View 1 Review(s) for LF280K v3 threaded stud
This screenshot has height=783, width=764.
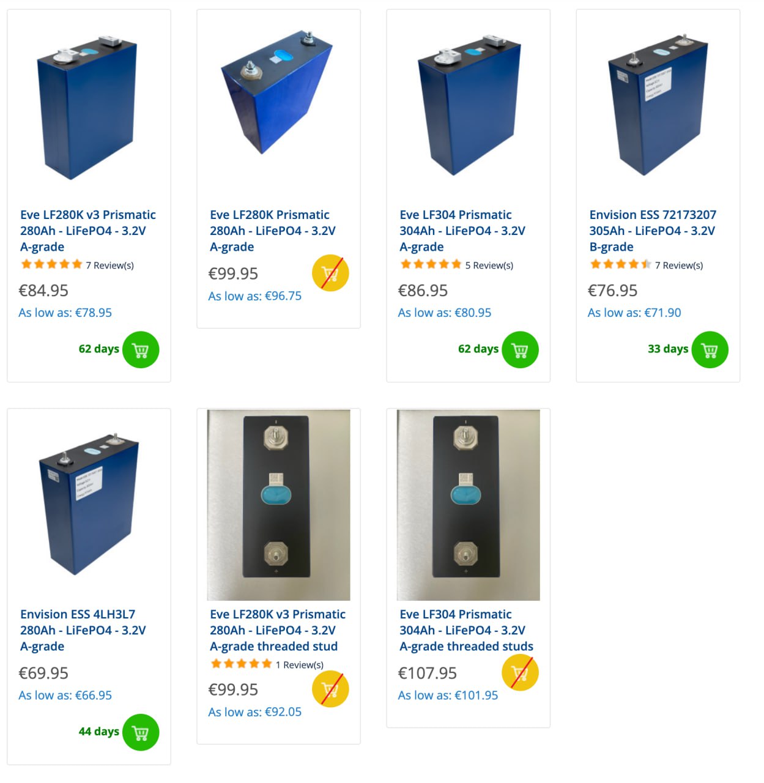[299, 665]
